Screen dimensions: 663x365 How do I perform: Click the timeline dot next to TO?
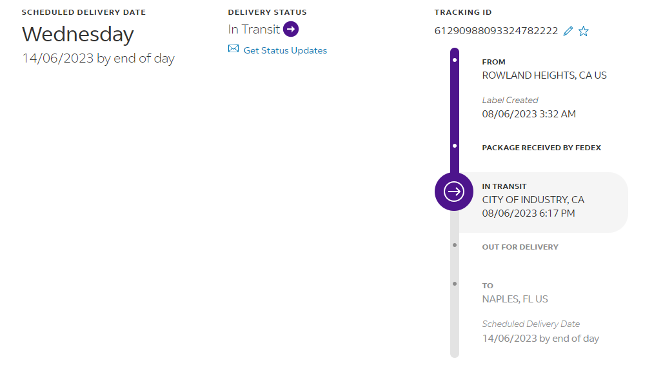pyautogui.click(x=455, y=284)
